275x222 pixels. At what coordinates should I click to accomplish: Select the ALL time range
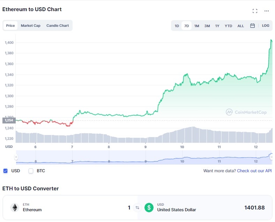[240, 26]
